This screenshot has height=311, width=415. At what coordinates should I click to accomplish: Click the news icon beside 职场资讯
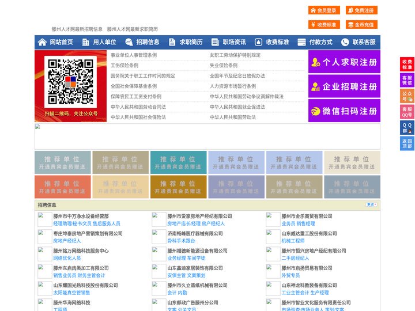(x=215, y=42)
